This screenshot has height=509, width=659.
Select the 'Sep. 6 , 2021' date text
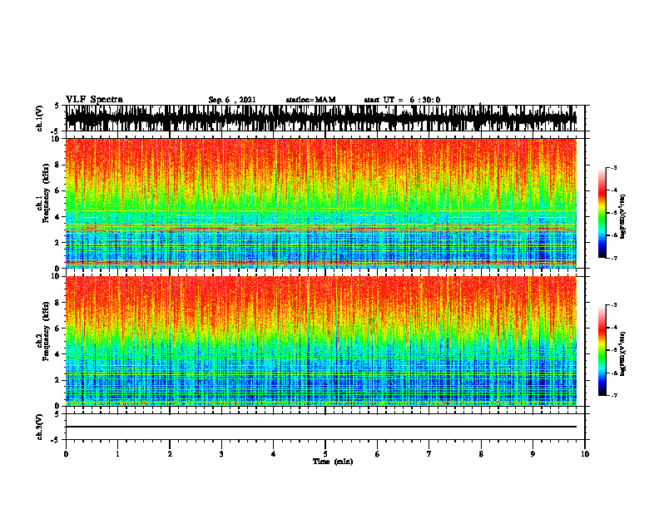(x=232, y=100)
